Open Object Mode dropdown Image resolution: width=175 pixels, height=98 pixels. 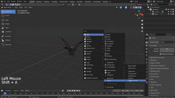pyautogui.click(x=7, y=7)
